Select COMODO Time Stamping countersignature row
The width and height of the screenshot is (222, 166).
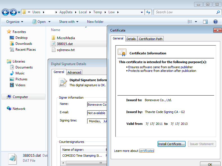[84, 156]
